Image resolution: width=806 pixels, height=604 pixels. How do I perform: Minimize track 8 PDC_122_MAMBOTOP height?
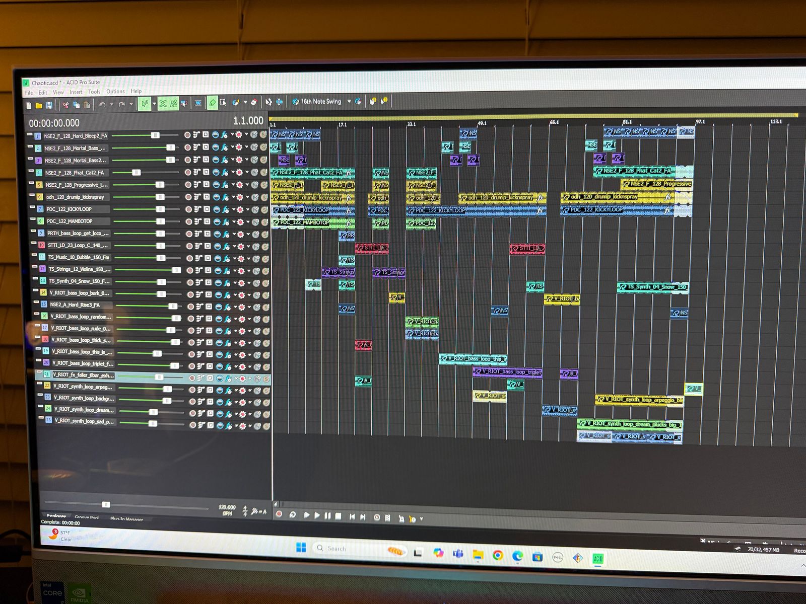33,219
